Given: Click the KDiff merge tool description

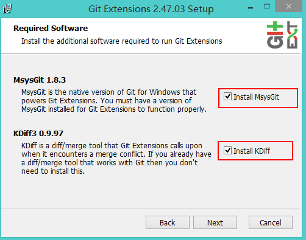Looking at the screenshot, I should (116, 159).
